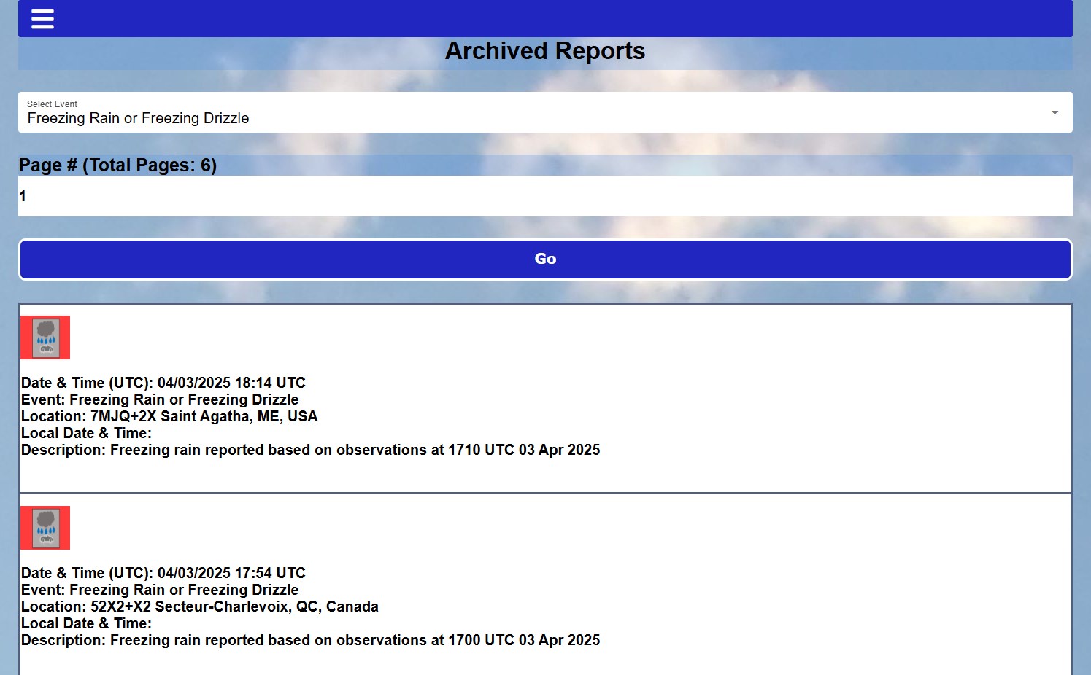Open the menu via the three-line icon
The image size is (1091, 675).
(x=42, y=19)
